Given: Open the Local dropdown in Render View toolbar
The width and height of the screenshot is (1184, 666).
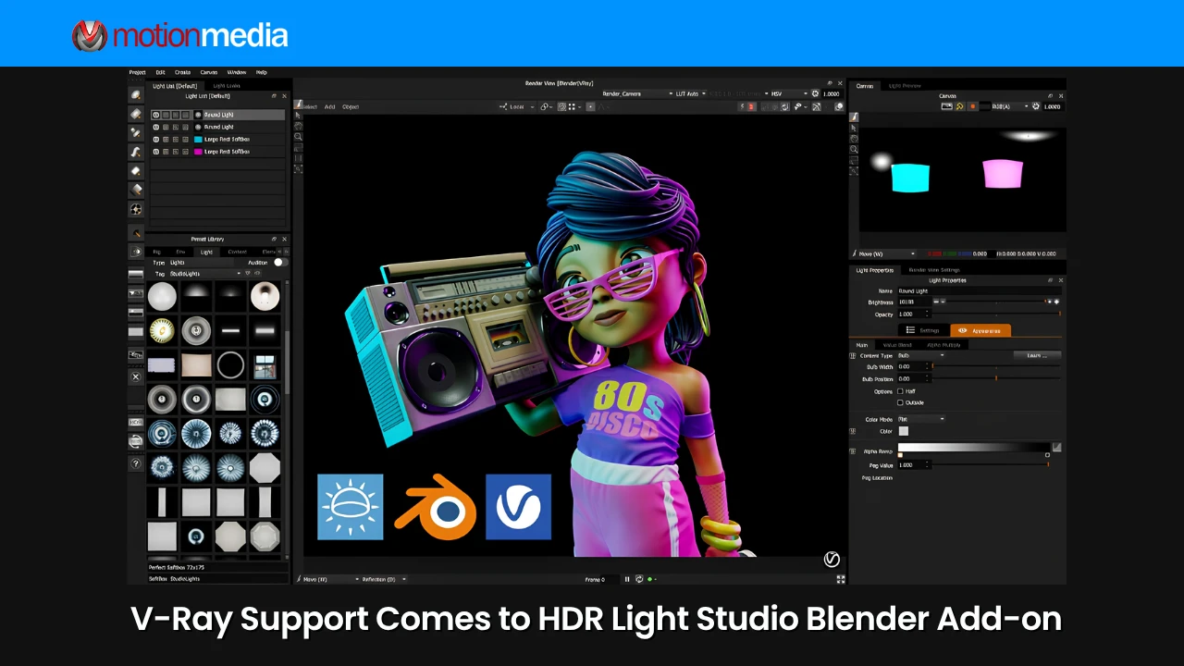Looking at the screenshot, I should click(516, 106).
